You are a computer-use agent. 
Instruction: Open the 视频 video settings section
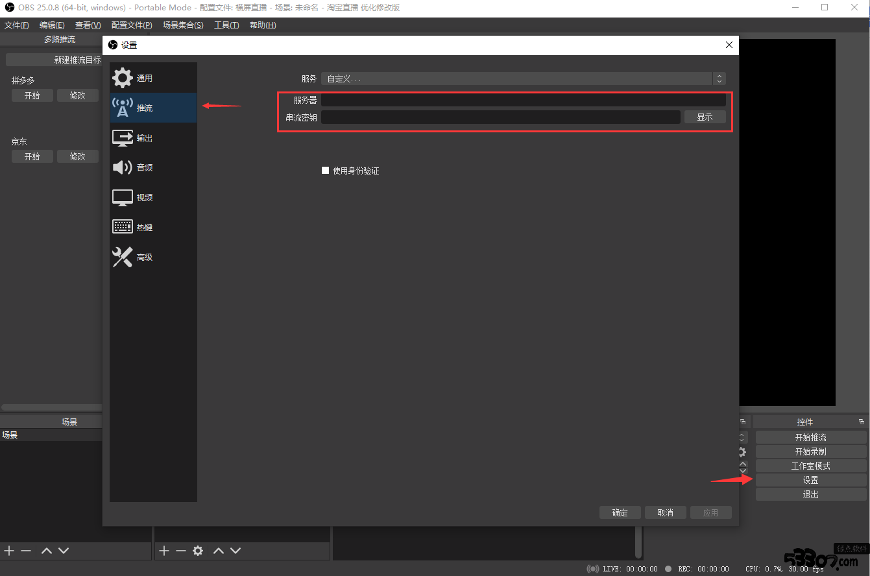pyautogui.click(x=153, y=197)
